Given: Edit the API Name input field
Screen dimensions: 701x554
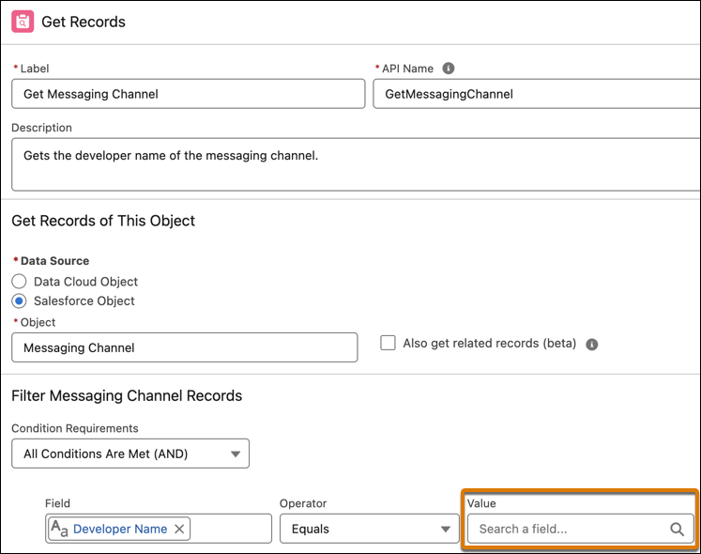Looking at the screenshot, I should pyautogui.click(x=537, y=94).
